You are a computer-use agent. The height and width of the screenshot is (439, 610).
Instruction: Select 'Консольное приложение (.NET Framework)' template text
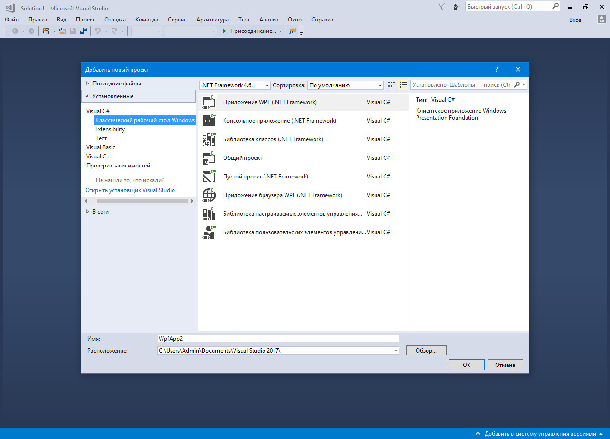coord(280,121)
